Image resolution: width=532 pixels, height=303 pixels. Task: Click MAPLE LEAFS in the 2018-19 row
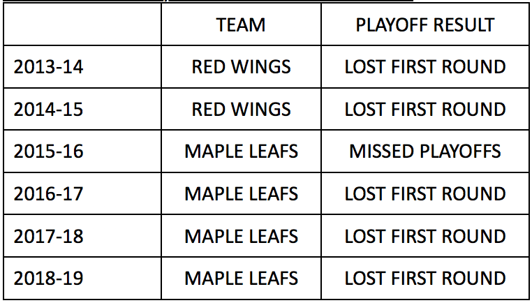[241, 278]
